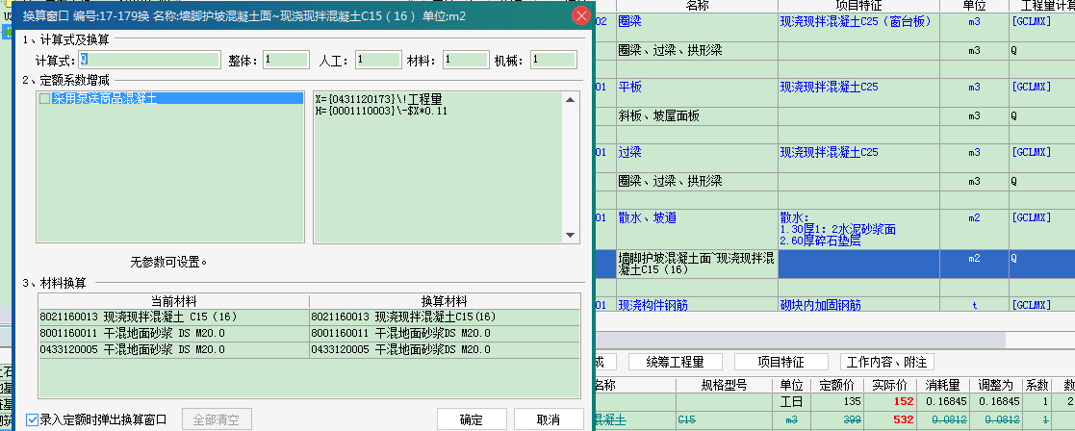
Task: Click the 调整为 column header
Action: pos(995,385)
